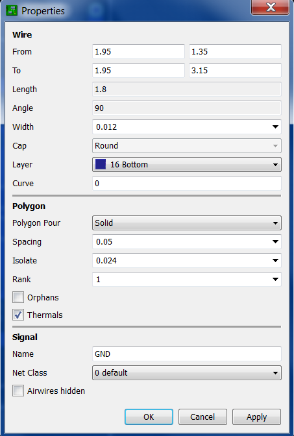Expand the Spacing dropdown arrow

point(275,241)
